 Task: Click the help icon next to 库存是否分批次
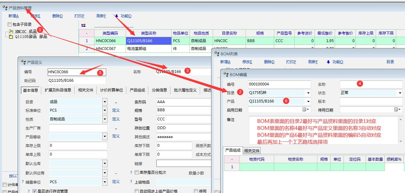click(131, 173)
